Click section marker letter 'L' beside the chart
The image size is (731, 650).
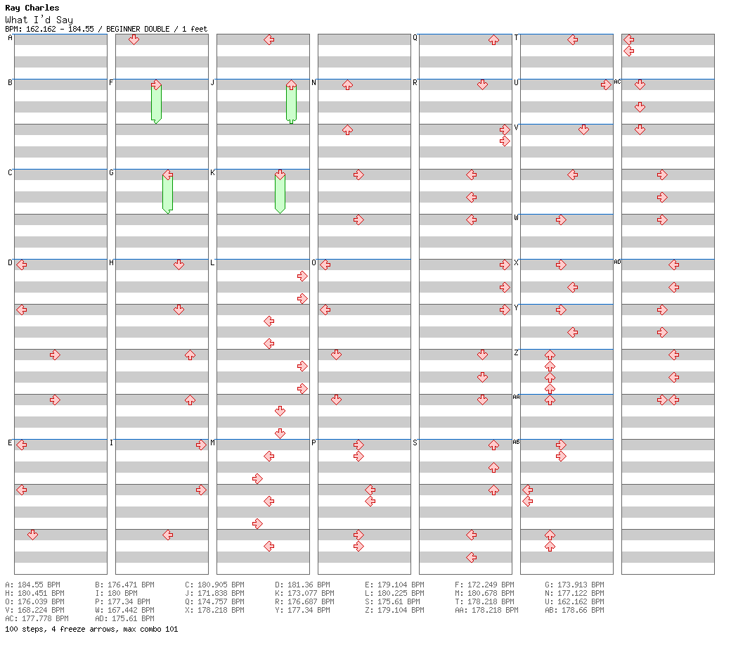click(x=212, y=262)
